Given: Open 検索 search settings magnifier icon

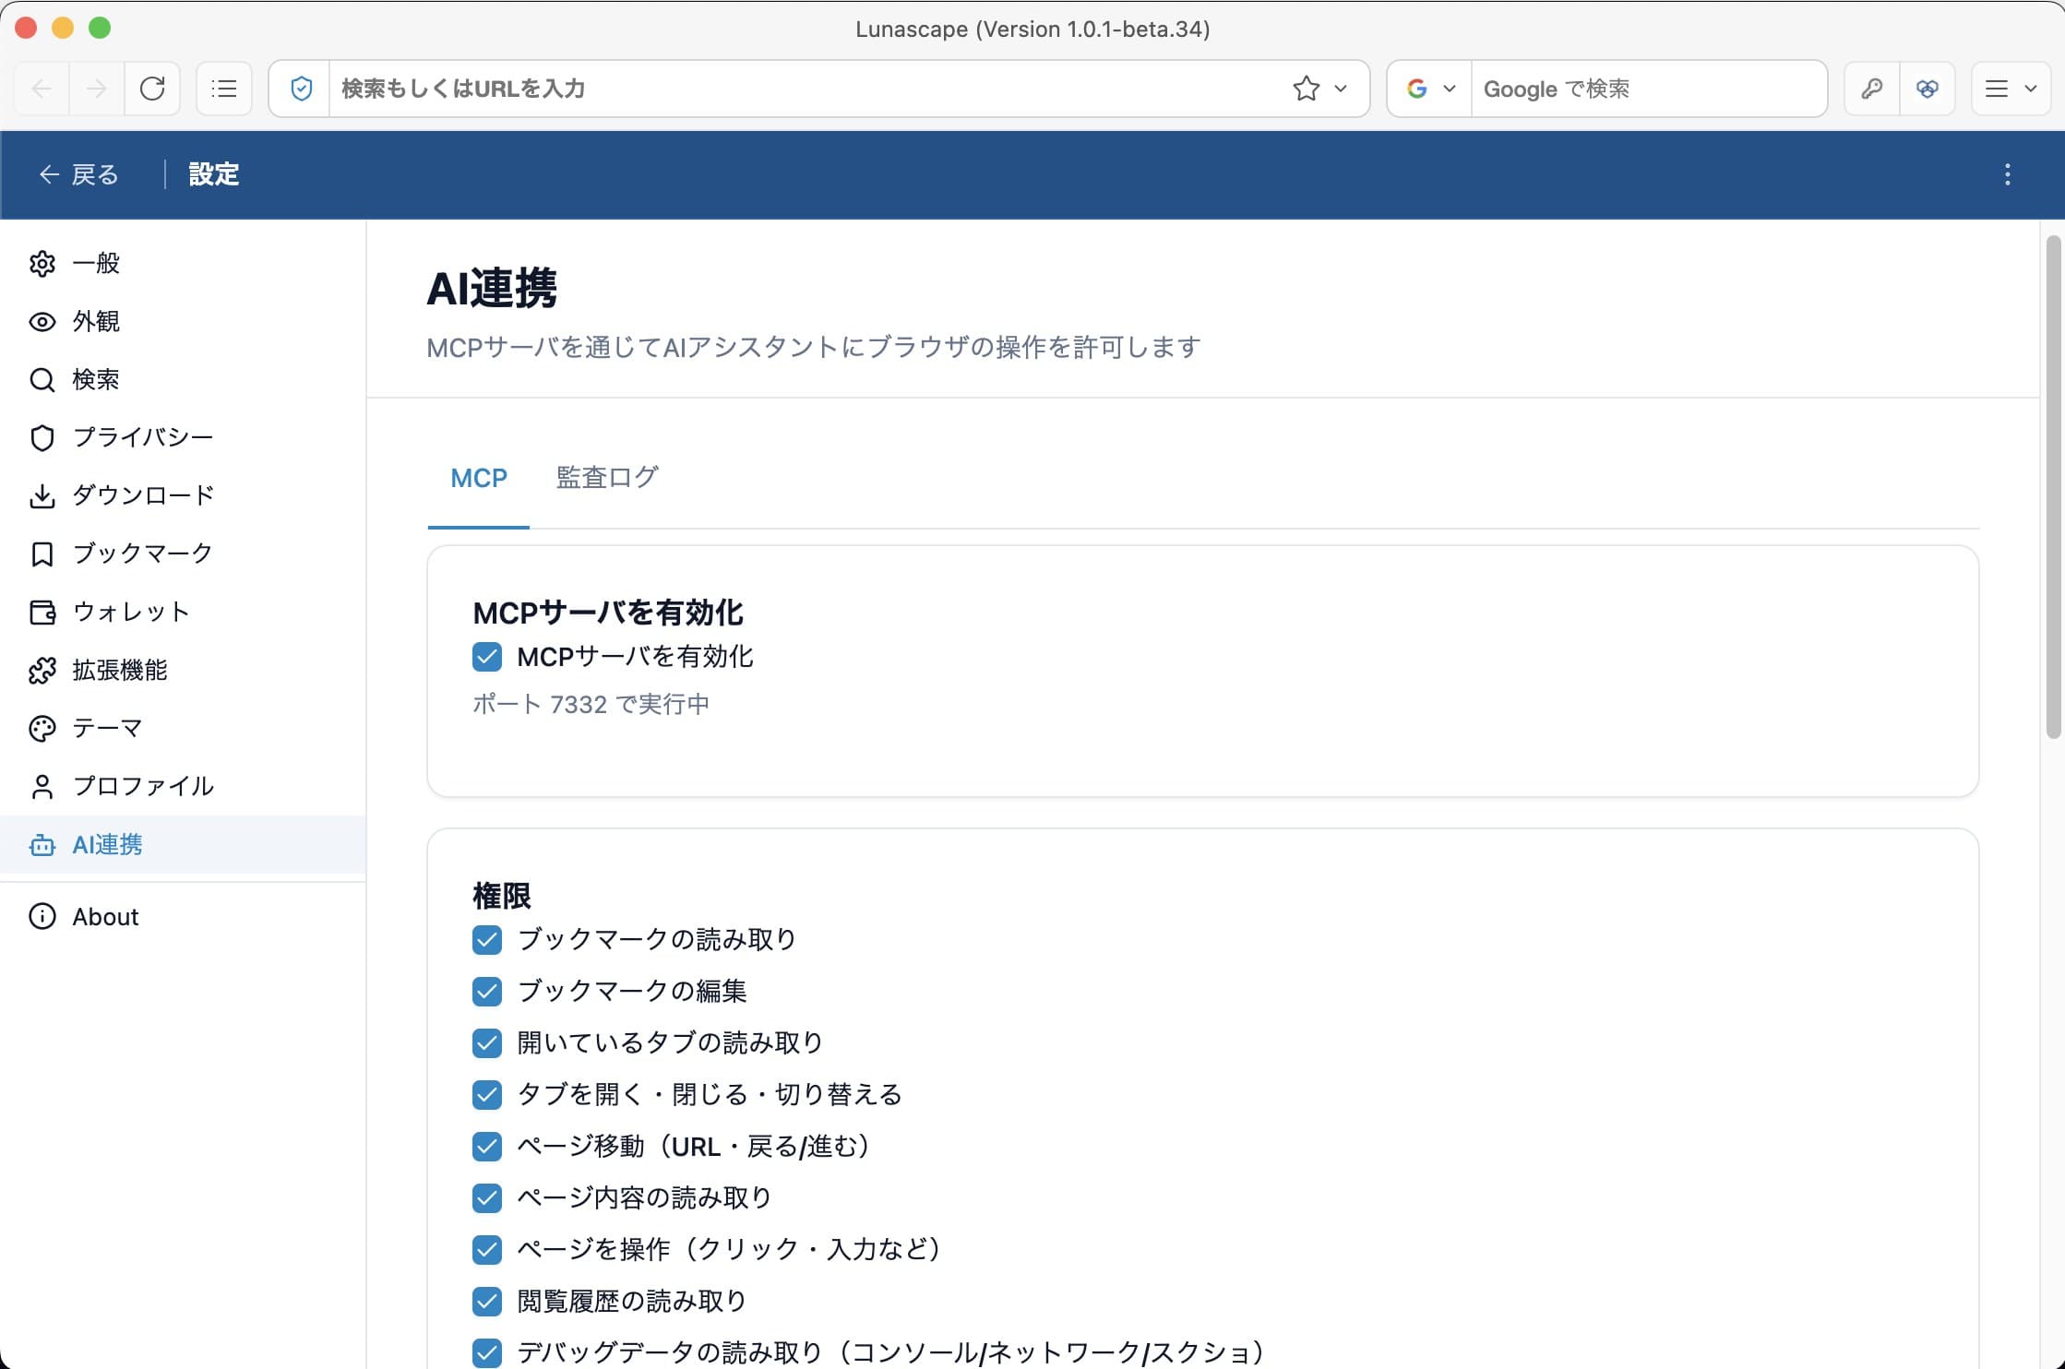Looking at the screenshot, I should click(x=42, y=379).
